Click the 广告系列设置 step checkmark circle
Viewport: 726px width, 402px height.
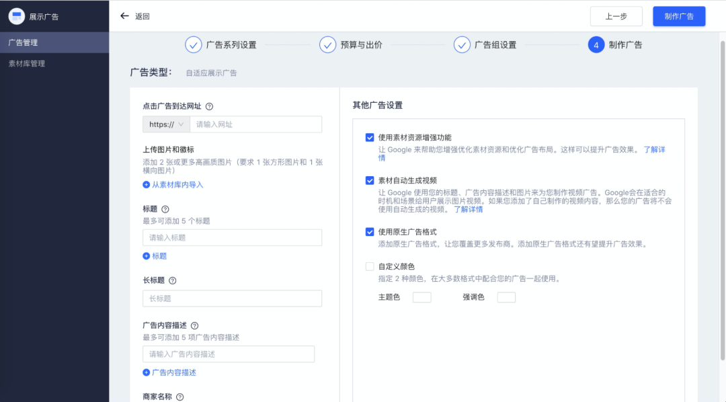pos(194,45)
